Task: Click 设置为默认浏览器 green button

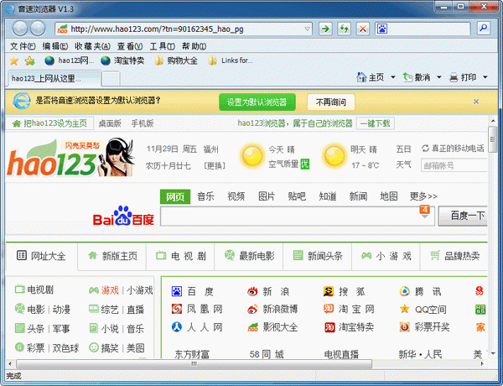Action: pos(257,102)
